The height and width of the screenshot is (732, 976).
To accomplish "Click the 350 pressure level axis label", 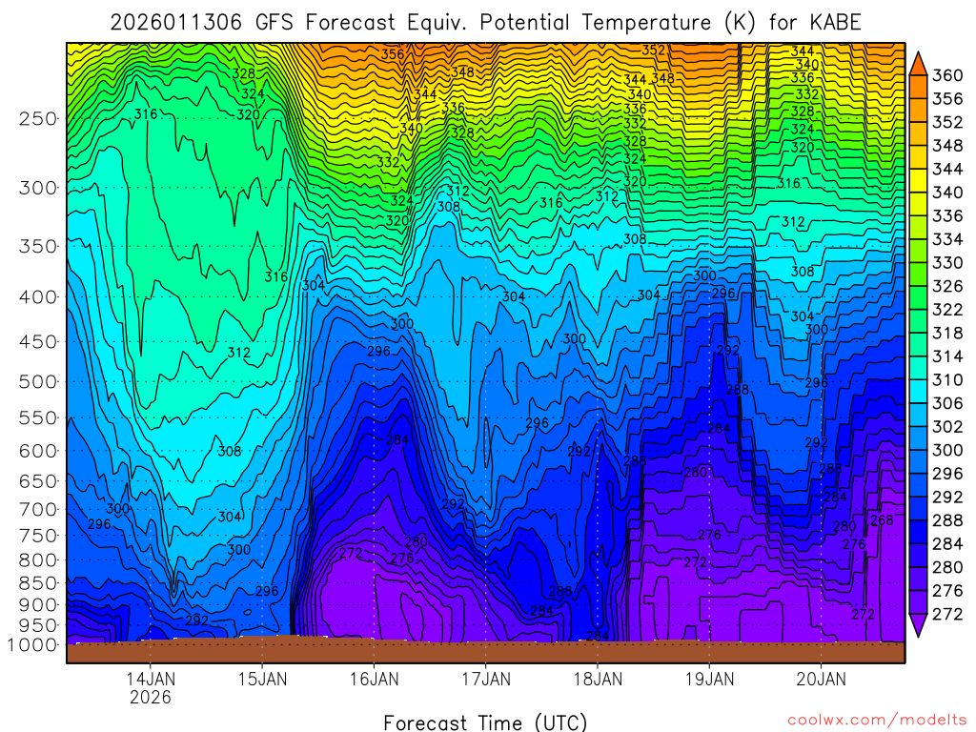I will (38, 247).
